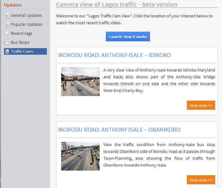Viewport: 222px width, 188px height.
Task: Select Recent tags in the sidebar
Action: (x=21, y=33)
